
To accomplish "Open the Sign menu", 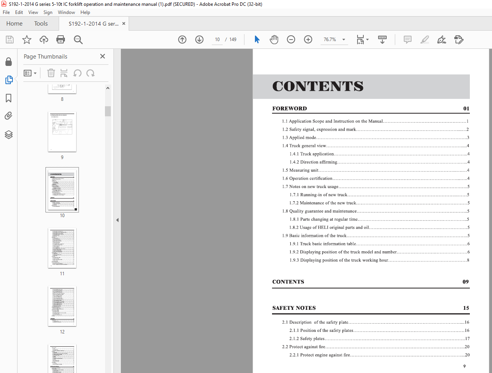I will pos(48,12).
